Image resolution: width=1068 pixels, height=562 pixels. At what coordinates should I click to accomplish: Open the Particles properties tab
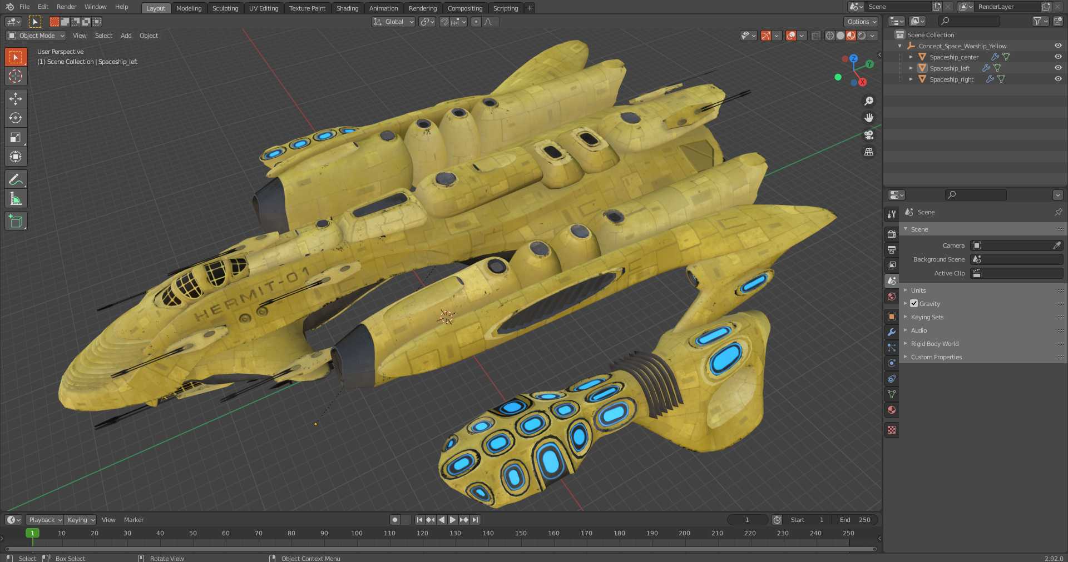coord(892,348)
